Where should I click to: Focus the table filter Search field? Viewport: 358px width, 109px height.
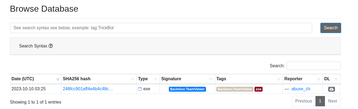point(314,66)
